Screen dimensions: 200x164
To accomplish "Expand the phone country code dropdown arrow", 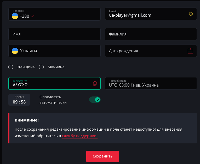I will coord(32,16).
